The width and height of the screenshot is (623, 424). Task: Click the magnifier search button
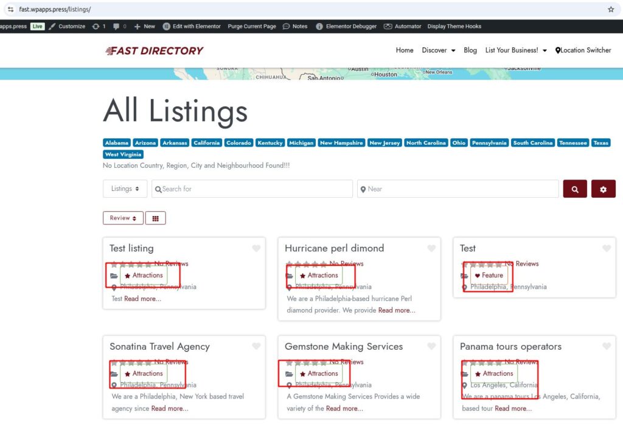tap(575, 189)
